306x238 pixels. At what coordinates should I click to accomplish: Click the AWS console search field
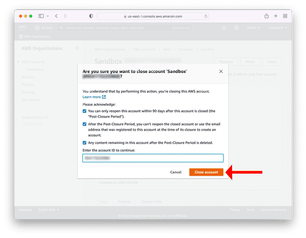125,28
